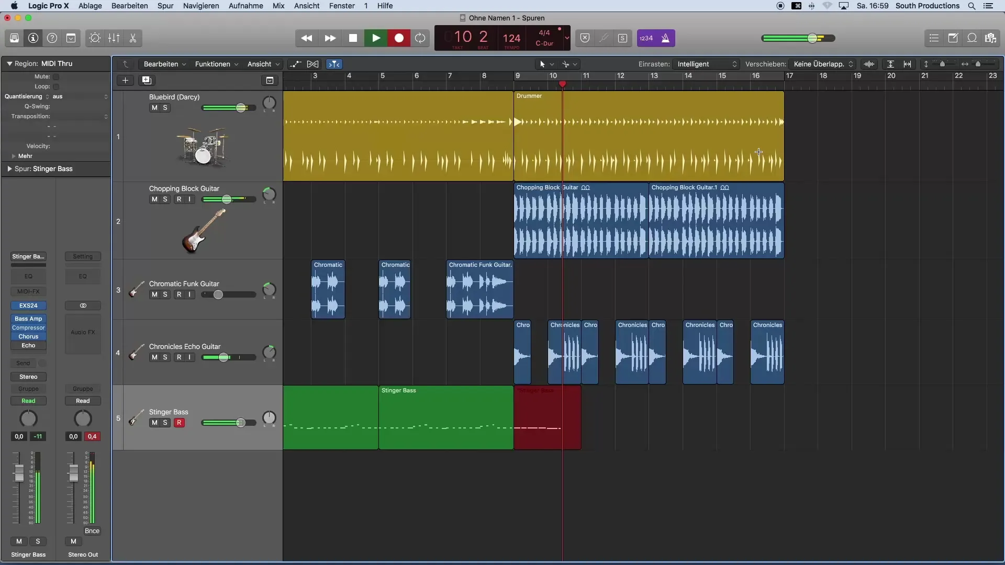Open the Note Pads icon
The image size is (1005, 565).
pos(953,38)
